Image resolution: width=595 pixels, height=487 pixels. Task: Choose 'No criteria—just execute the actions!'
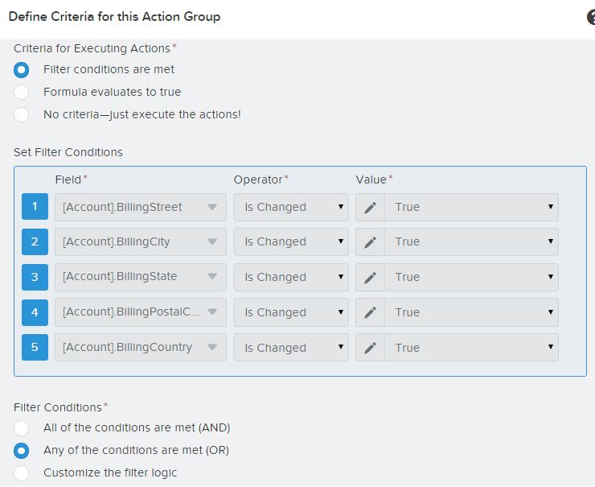coord(22,114)
